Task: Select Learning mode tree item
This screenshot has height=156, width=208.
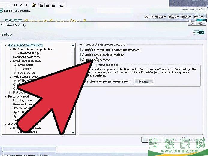Action: [22, 100]
